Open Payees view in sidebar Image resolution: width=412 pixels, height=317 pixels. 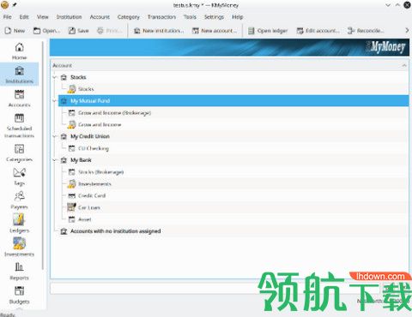click(x=19, y=200)
